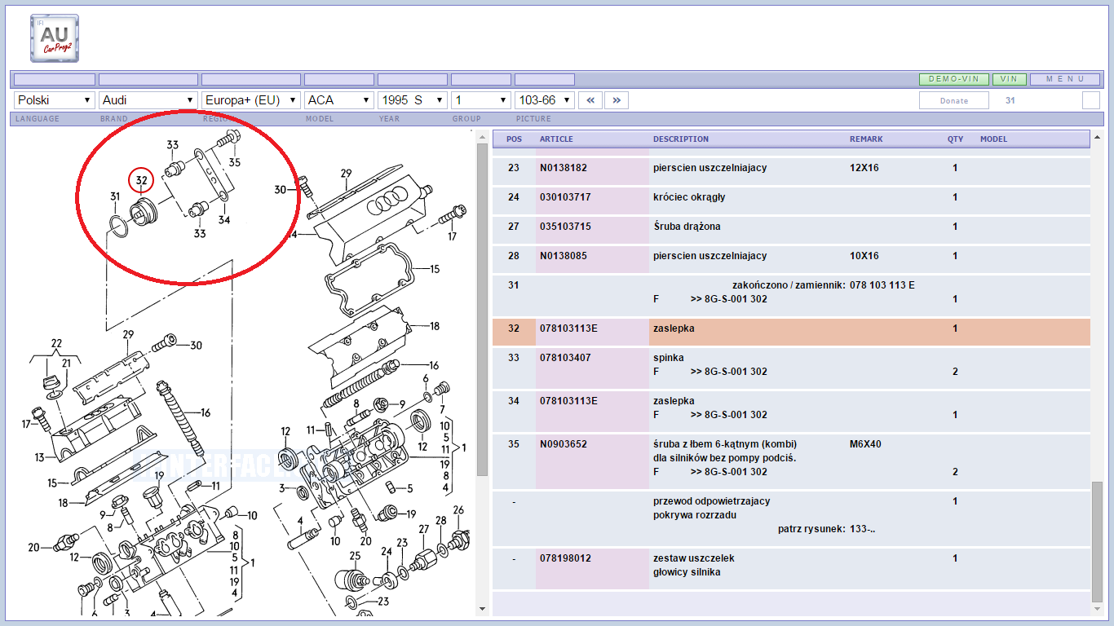Click 'króciec okrągły' description

689,197
